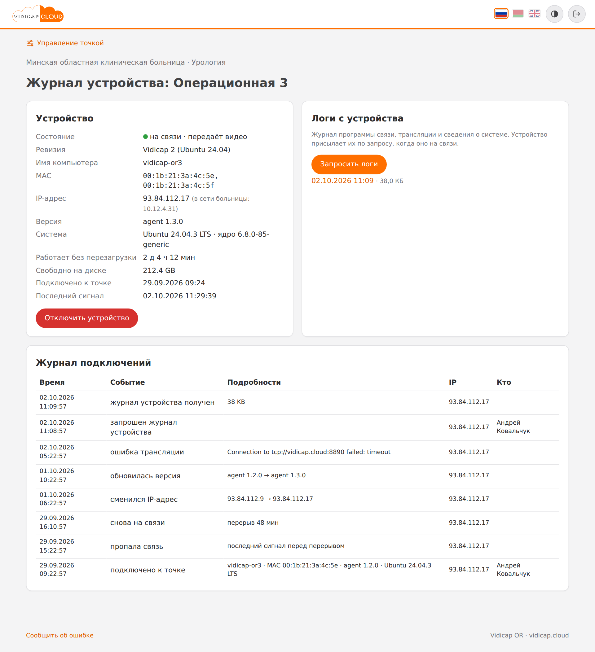Click uptime value 2 д 4 ч 12 мин

click(x=169, y=257)
